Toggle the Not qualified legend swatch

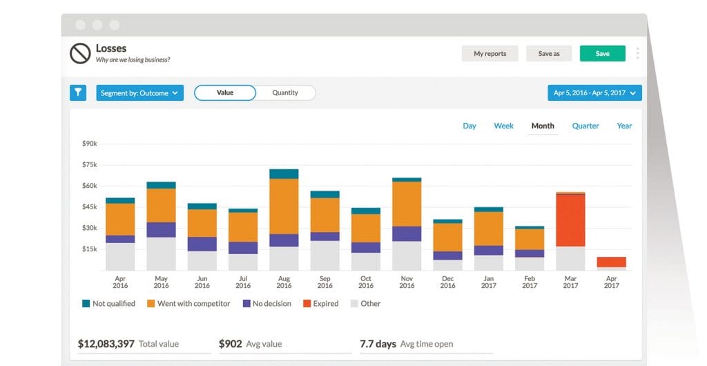[x=86, y=303]
